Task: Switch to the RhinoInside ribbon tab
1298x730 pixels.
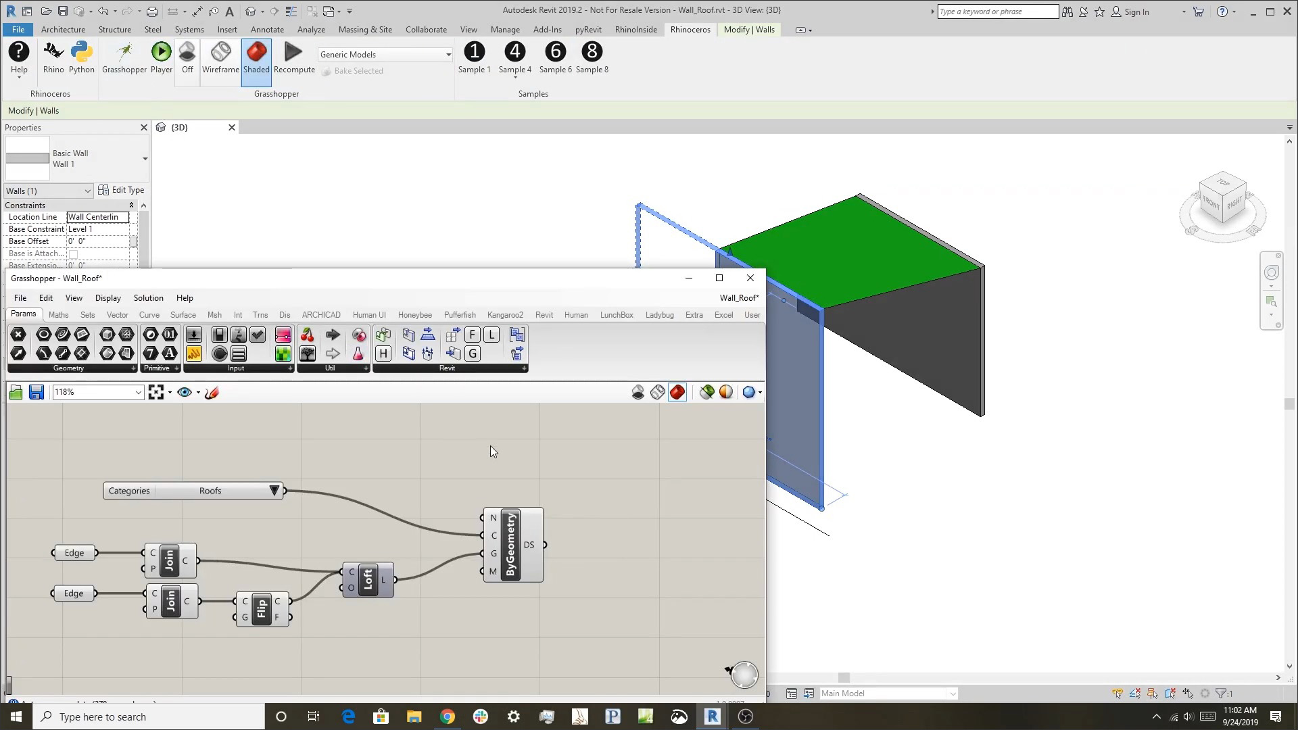Action: click(635, 30)
